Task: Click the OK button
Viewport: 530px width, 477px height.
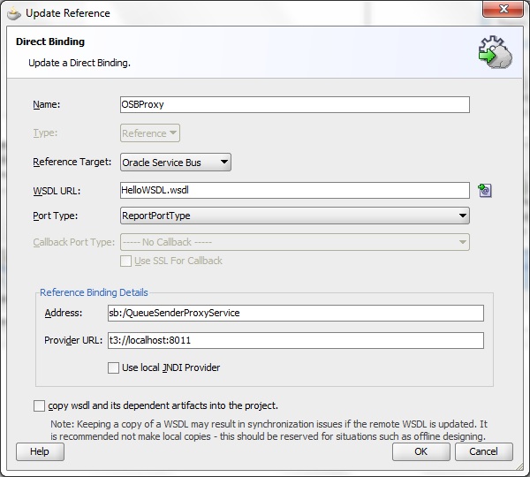Action: (420, 451)
